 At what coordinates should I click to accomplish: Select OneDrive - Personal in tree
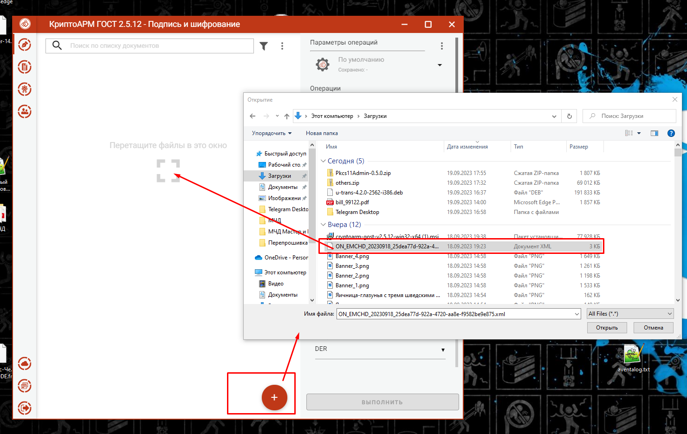[x=281, y=258]
